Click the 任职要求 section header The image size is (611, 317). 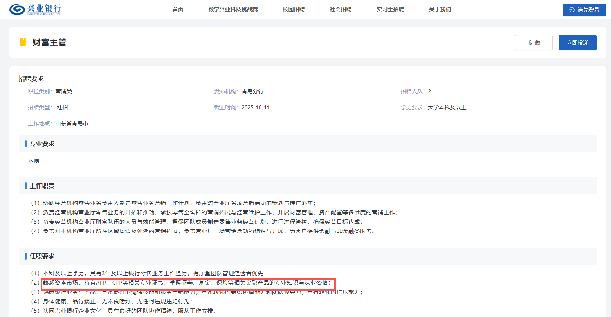tap(42, 256)
